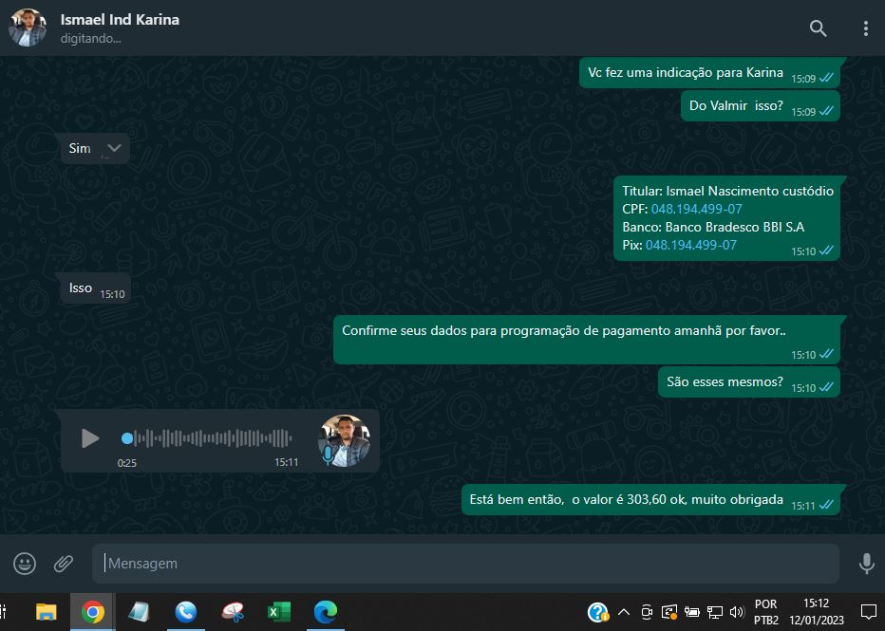Expand the dropdown arrow on 'Sim' message

(115, 148)
